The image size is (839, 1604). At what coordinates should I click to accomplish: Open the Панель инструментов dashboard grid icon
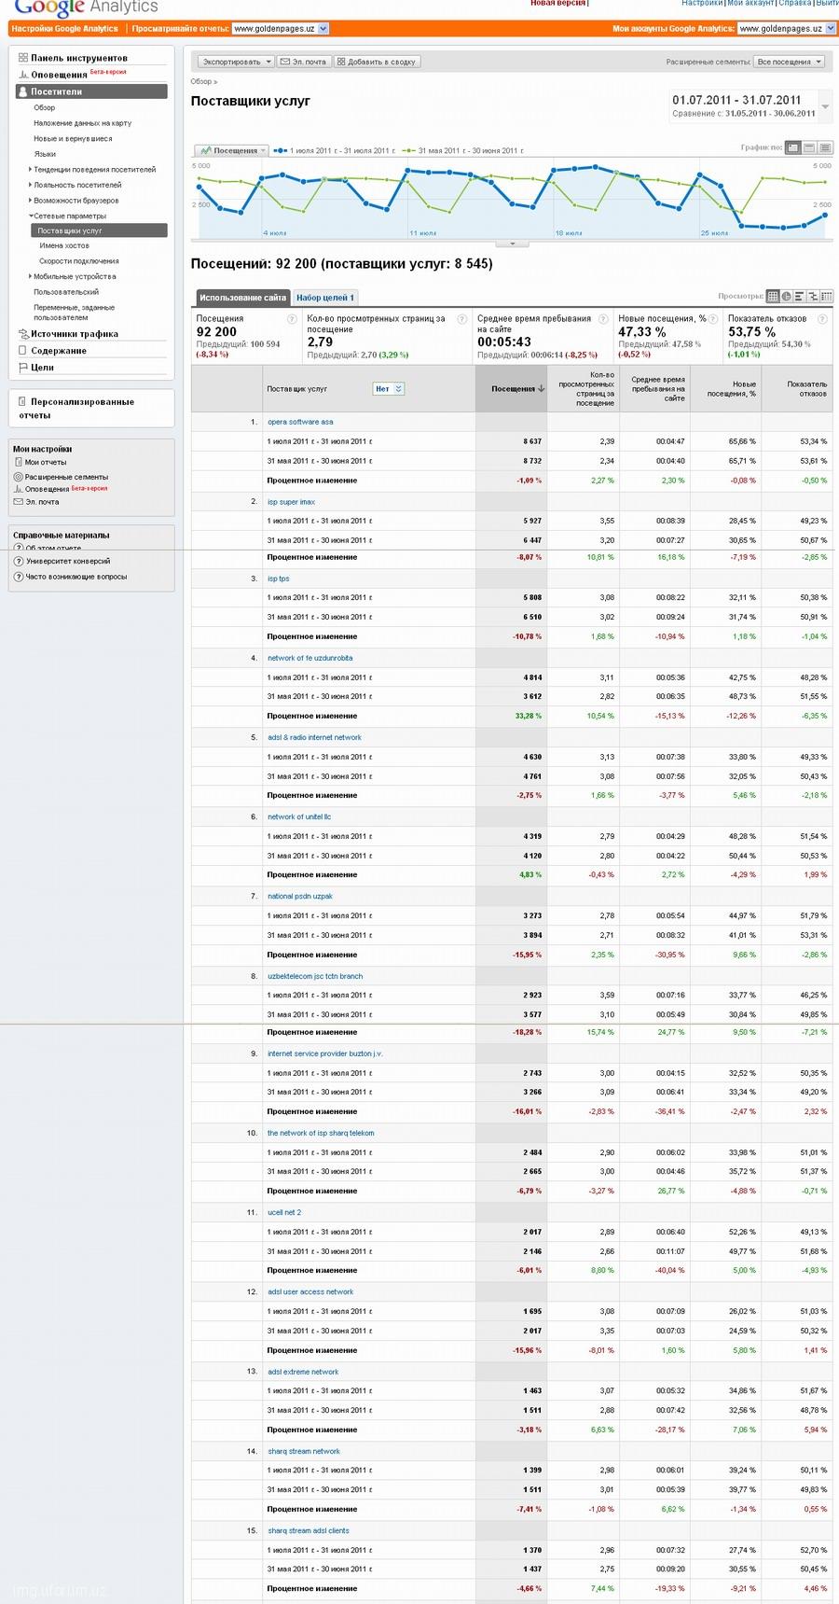23,58
